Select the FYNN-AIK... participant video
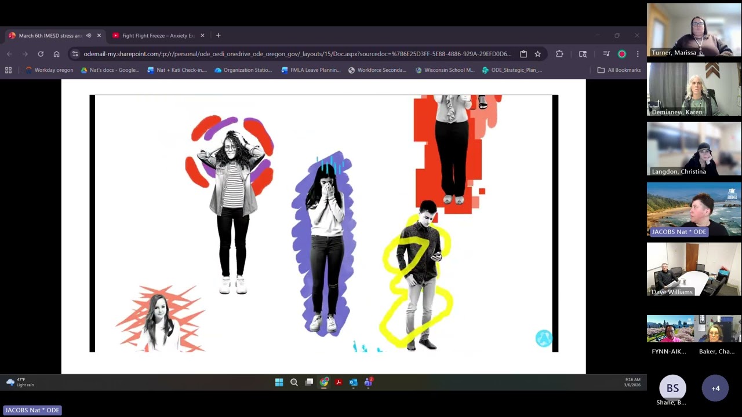Viewport: 742px width, 417px height. pos(670,329)
